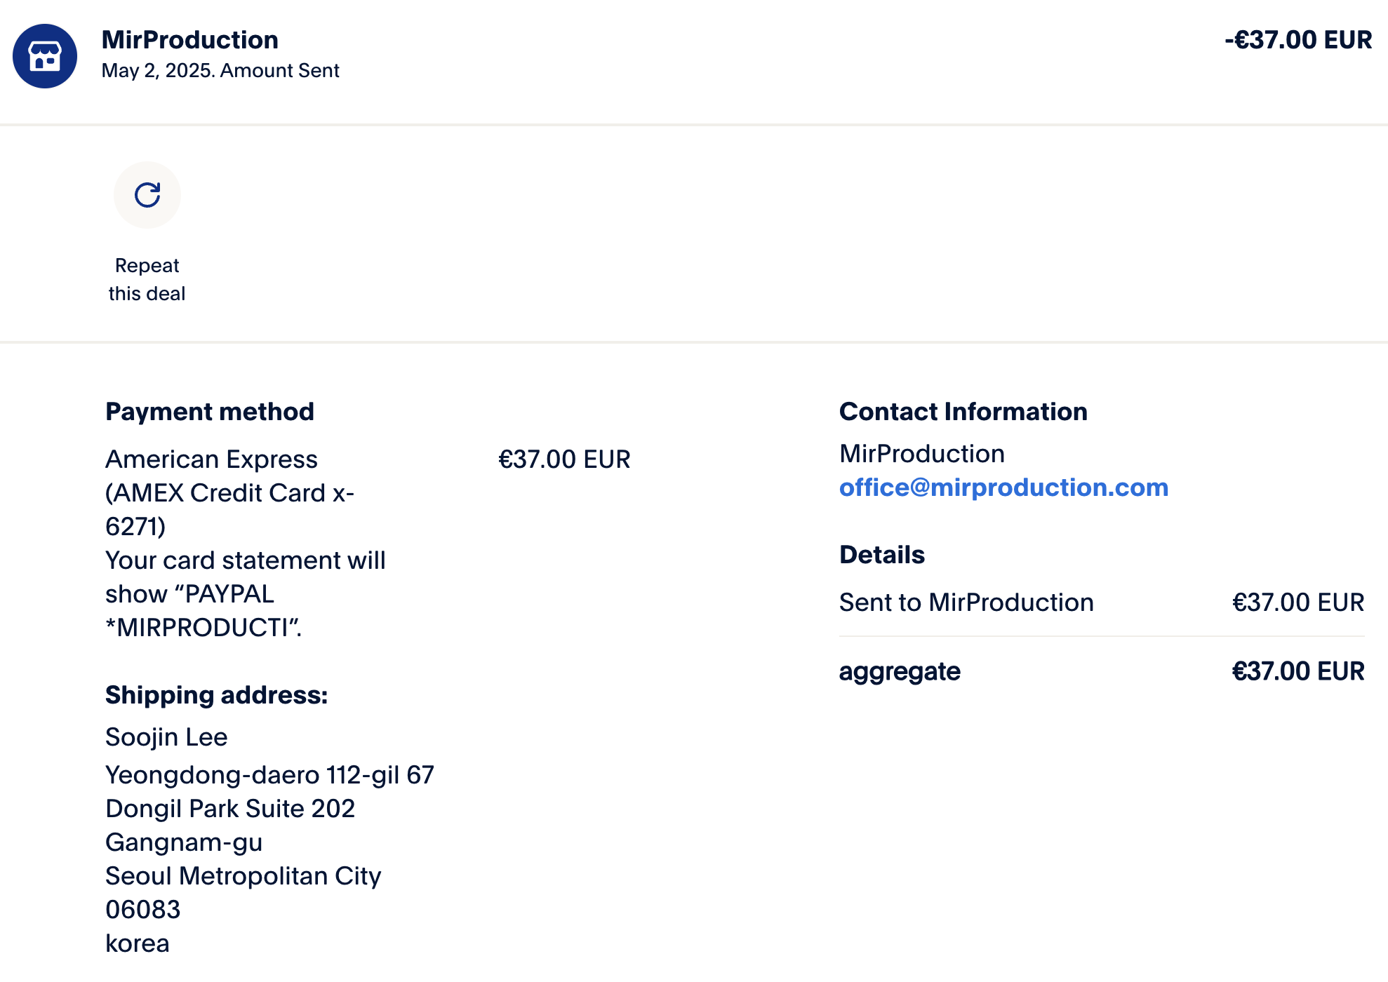Click the -€37.00 EUR header amount
This screenshot has width=1388, height=982.
coord(1297,40)
